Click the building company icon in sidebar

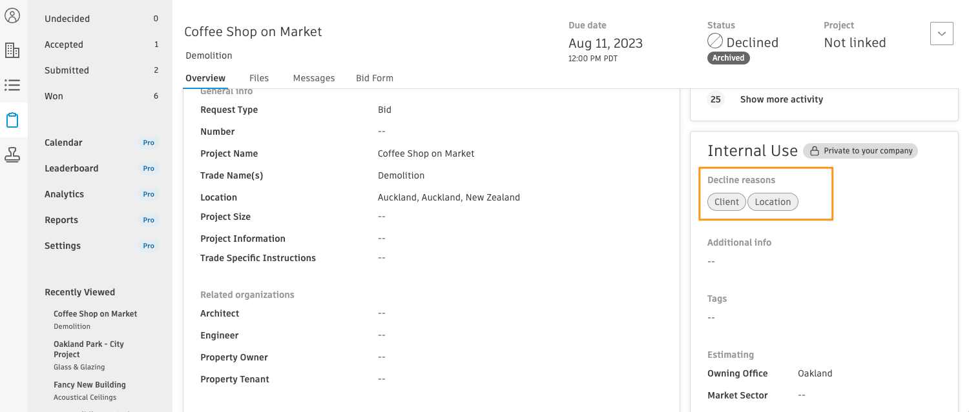coord(12,50)
